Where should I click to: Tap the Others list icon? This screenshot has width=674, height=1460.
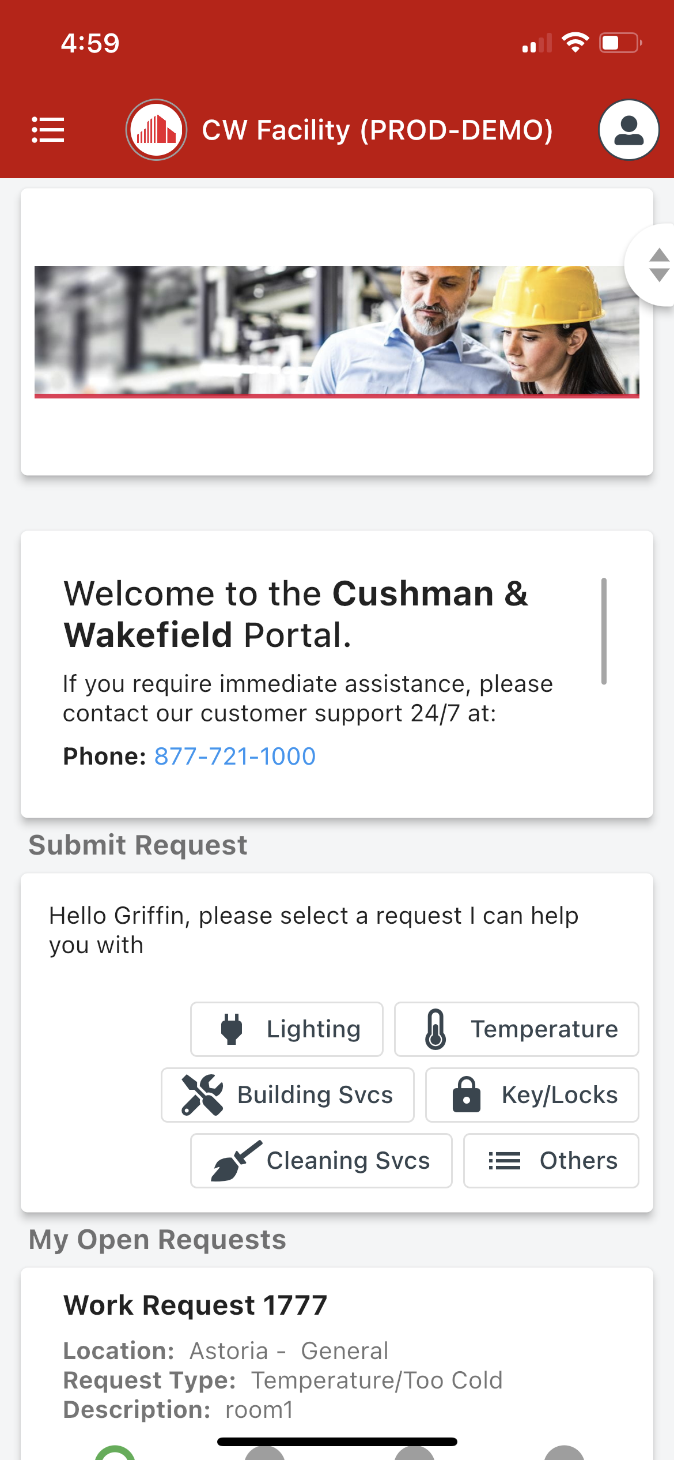point(504,1160)
